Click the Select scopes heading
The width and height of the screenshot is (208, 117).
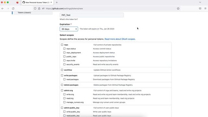click(x=67, y=35)
